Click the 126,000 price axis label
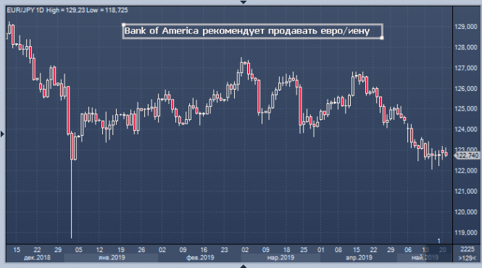This screenshot has width=482, height=268. point(466,89)
